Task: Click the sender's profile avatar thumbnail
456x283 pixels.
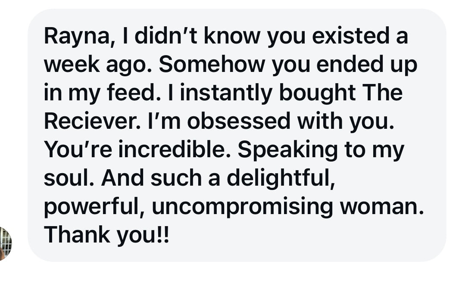Action: pyautogui.click(x=5, y=243)
